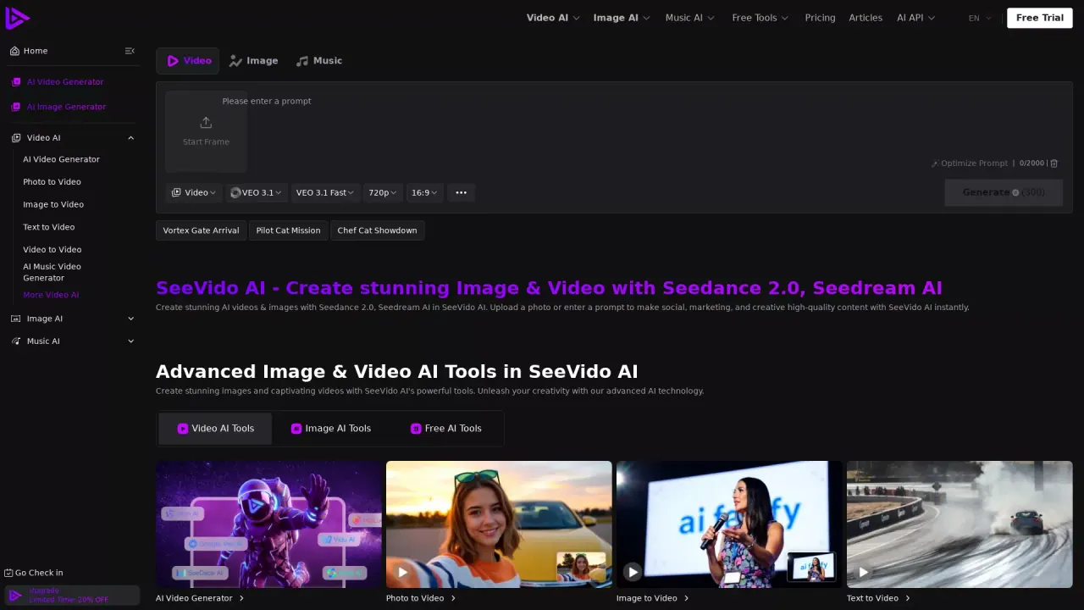1084x610 pixels.
Task: Open the Free Tools menu in top navigation
Action: [x=760, y=18]
